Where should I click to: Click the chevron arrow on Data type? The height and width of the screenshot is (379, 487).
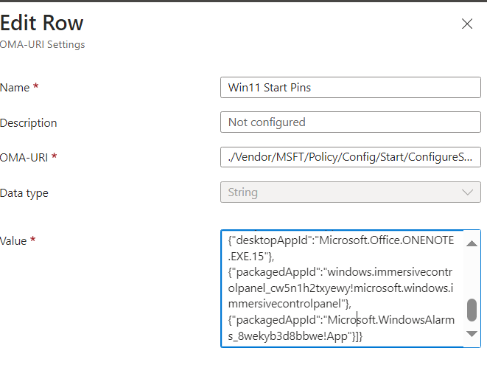(x=467, y=192)
